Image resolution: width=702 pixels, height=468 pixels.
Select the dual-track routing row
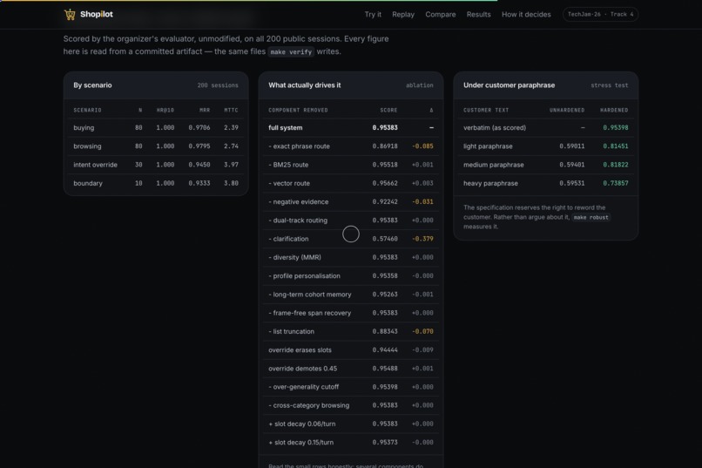(x=351, y=220)
